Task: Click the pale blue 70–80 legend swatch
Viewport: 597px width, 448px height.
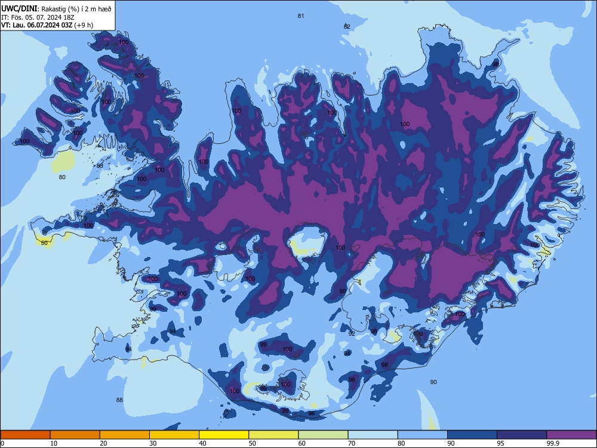Action: pyautogui.click(x=373, y=435)
